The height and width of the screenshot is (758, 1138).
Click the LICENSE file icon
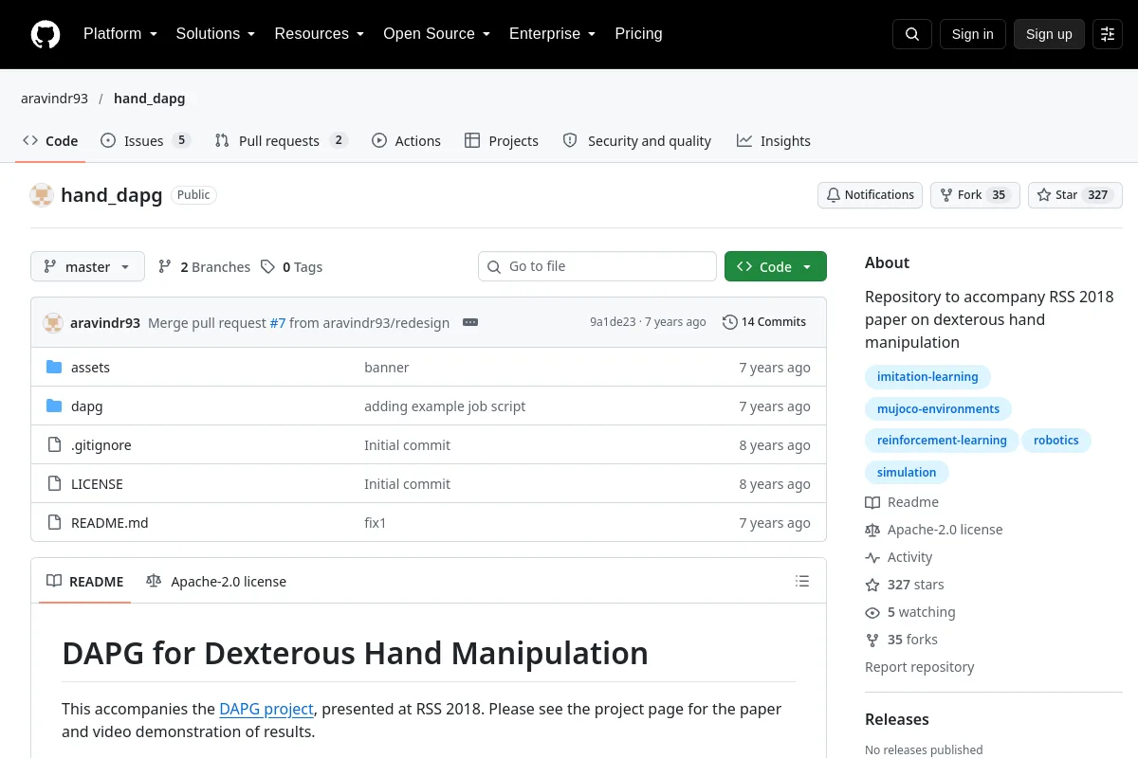point(54,484)
